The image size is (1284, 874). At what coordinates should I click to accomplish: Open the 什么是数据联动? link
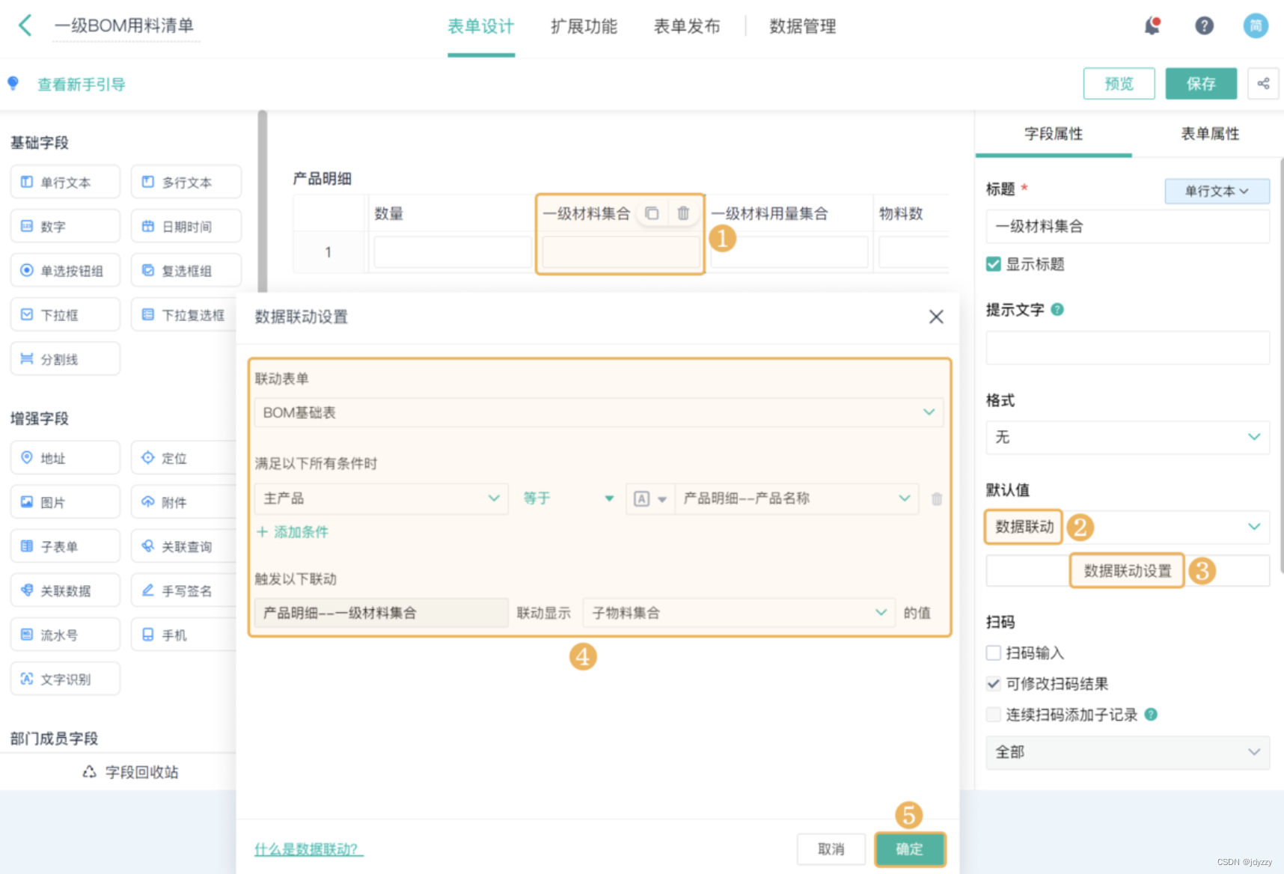[x=308, y=849]
